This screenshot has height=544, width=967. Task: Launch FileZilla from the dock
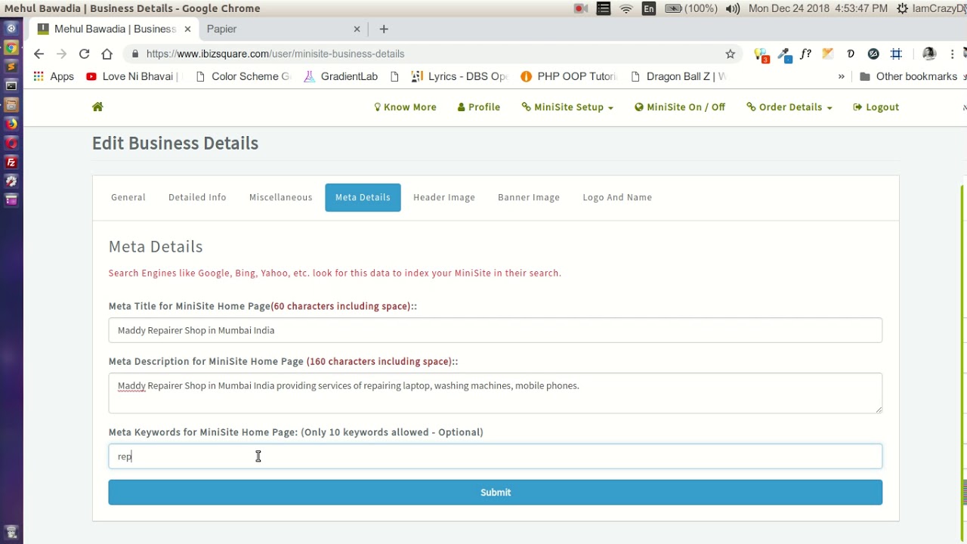click(x=11, y=162)
